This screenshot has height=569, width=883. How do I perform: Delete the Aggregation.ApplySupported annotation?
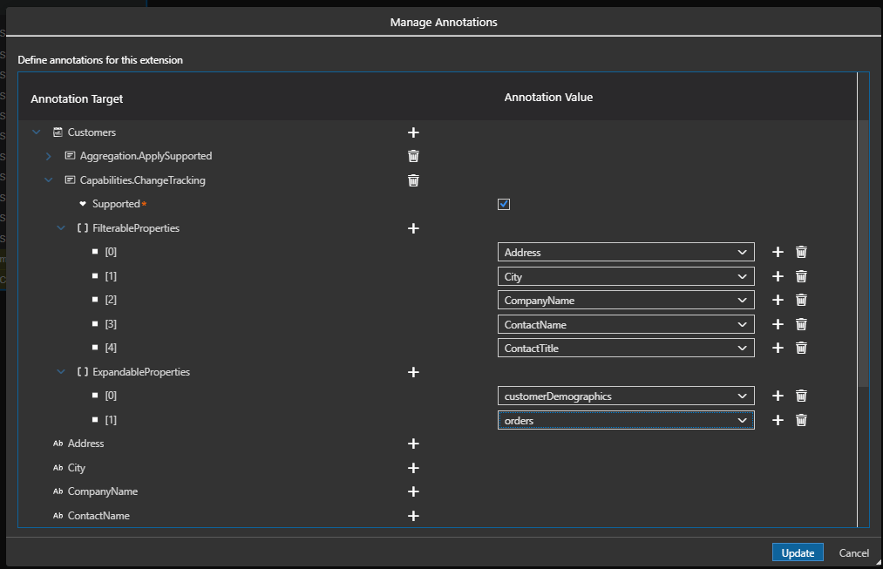[x=413, y=156]
